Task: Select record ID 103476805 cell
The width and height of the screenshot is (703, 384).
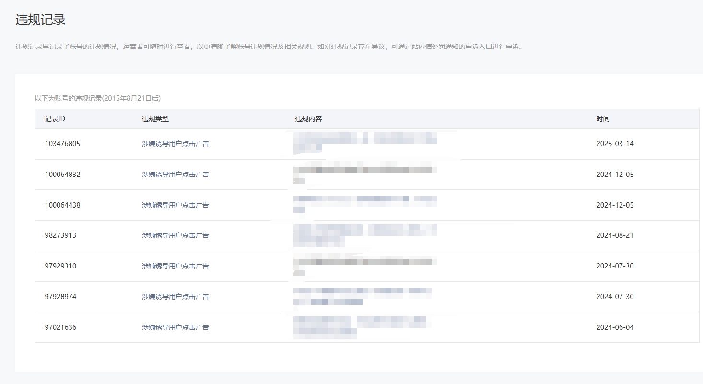Action: tap(62, 144)
